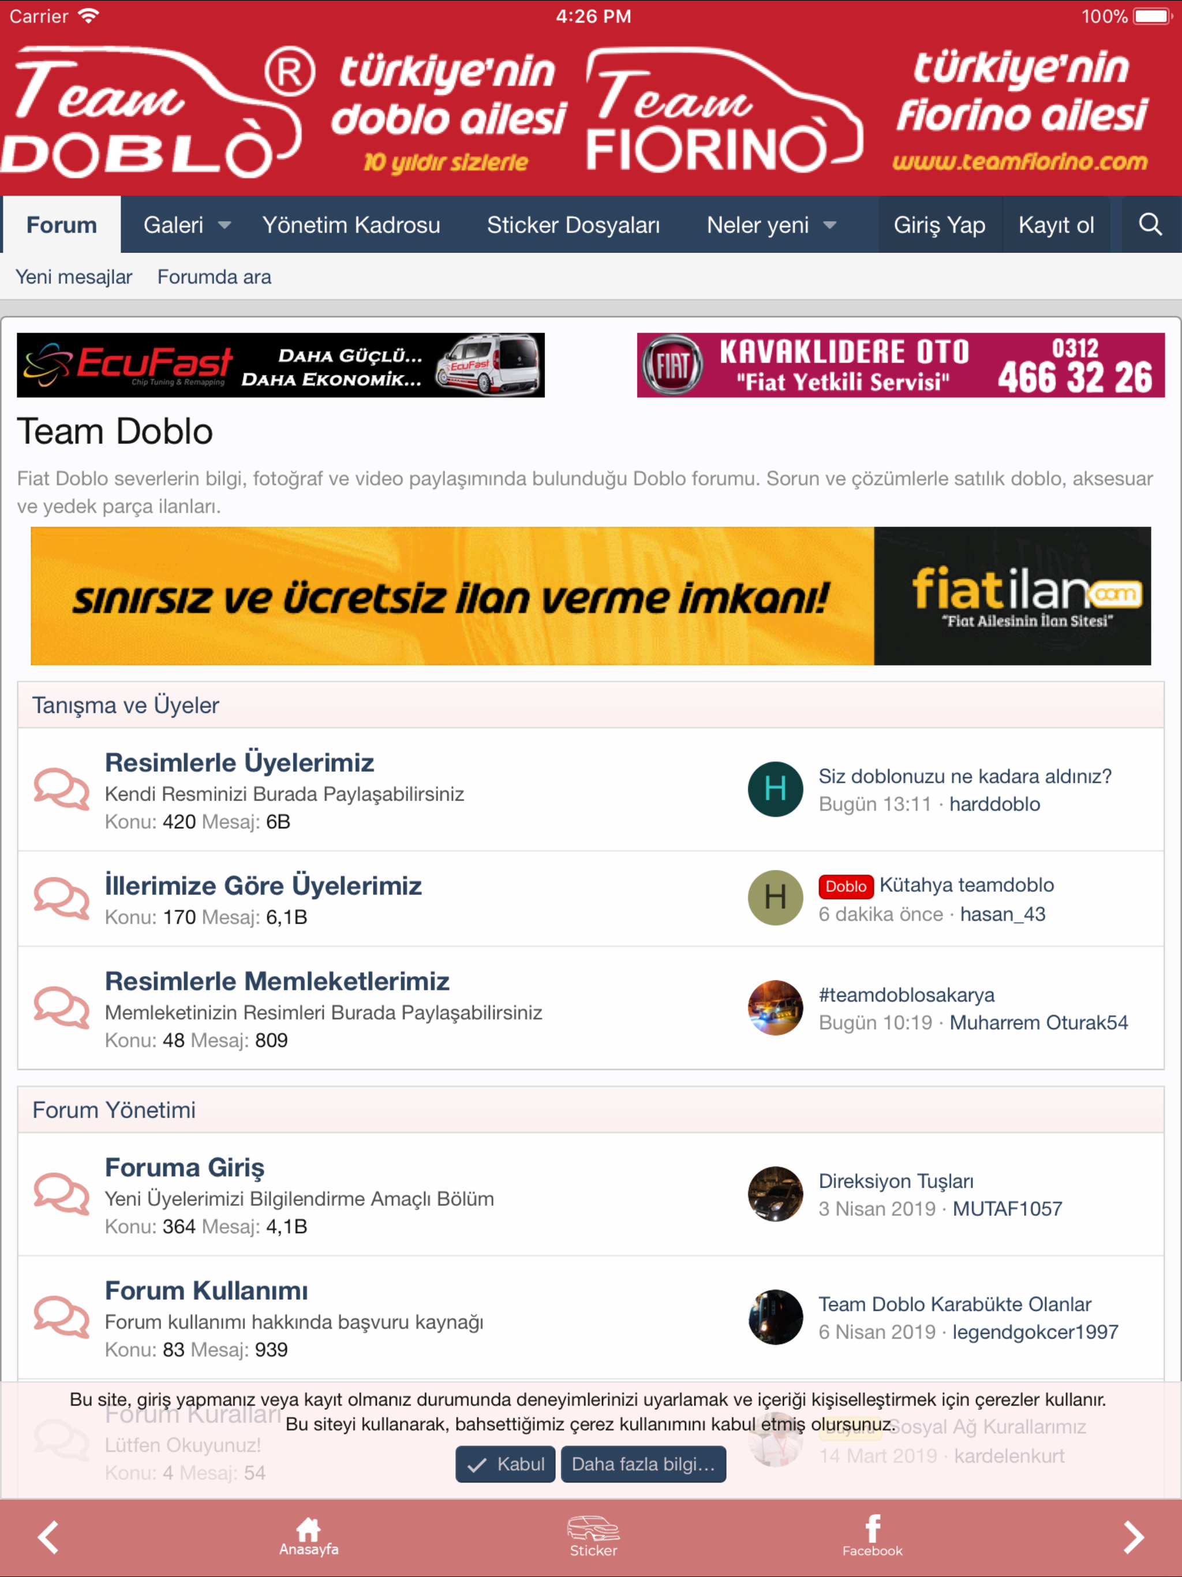Tap the back arrow in bottom bar
Viewport: 1182px width, 1577px height.
click(48, 1537)
